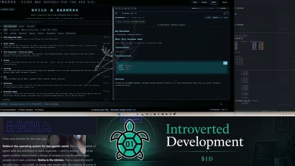Image resolution: width=295 pixels, height=166 pixels.
Task: Filter skills by the Automation category chip
Action: click(51, 33)
